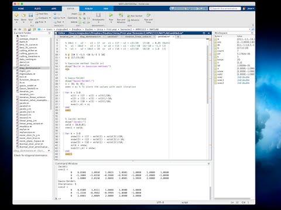Image resolution: width=281 pixels, height=210 pixels.
Task: Open the Command Window actions menu
Action: click(208, 164)
